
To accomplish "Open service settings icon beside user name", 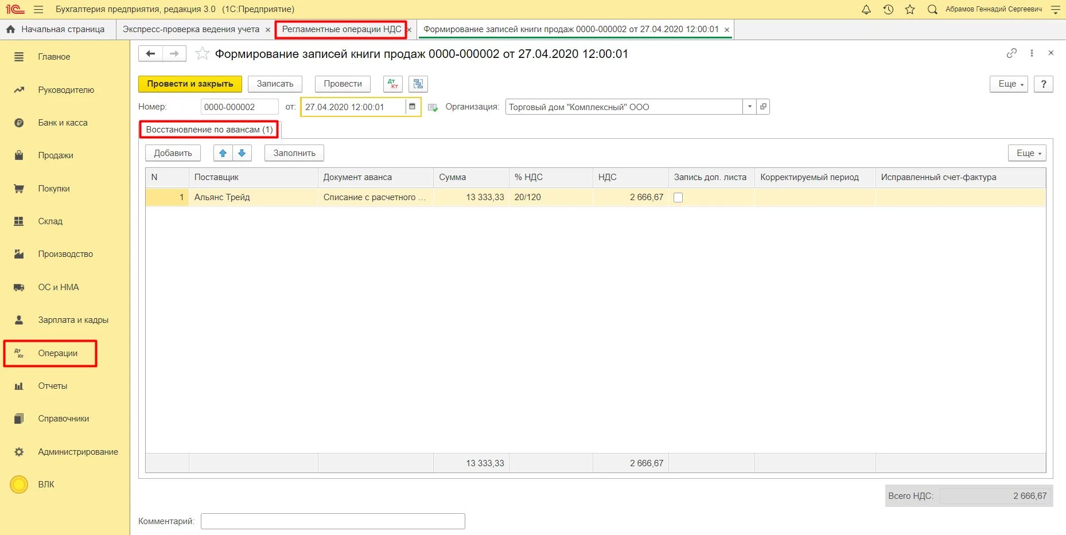I will [1055, 9].
